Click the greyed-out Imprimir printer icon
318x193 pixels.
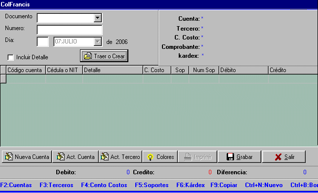(x=188, y=157)
